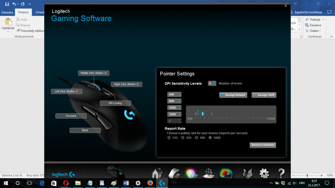335x188 pixels.
Task: Select the 500 report rate option
Action: [x=196, y=137]
